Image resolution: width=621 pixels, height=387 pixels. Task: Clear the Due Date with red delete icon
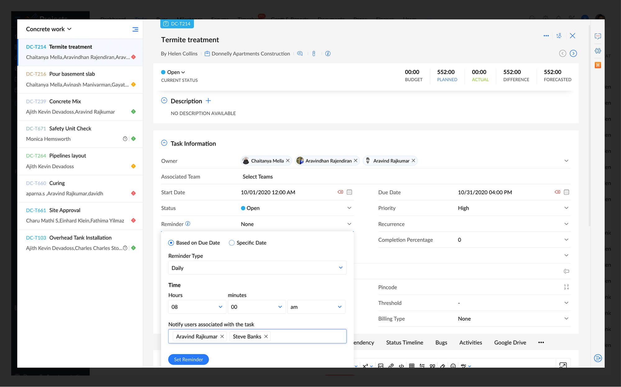557,192
